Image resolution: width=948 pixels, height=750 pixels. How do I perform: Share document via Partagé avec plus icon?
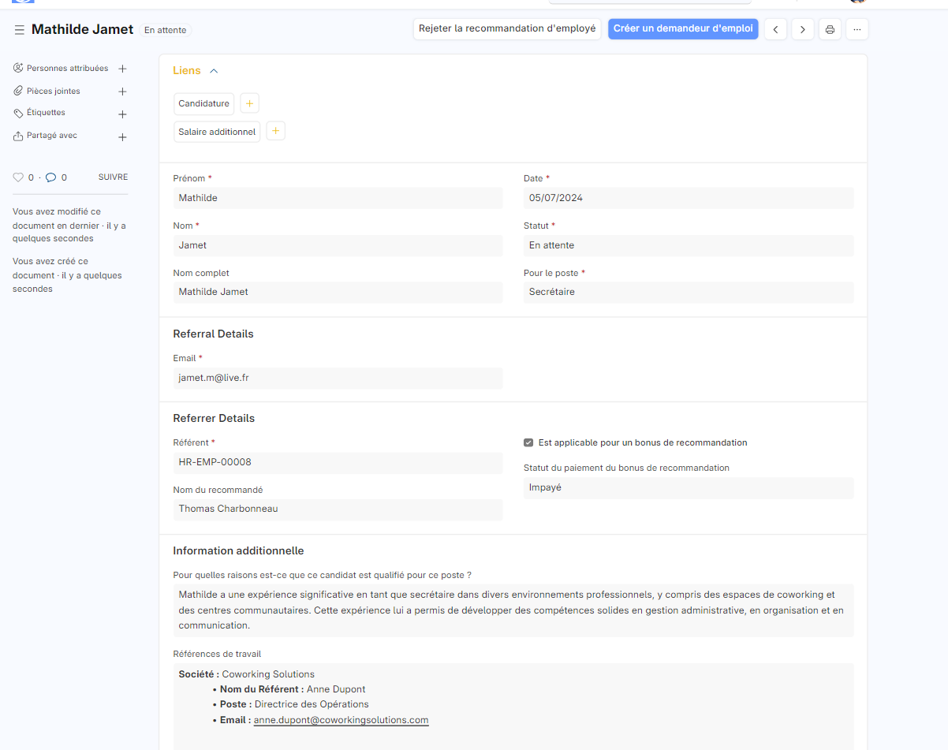coord(122,136)
